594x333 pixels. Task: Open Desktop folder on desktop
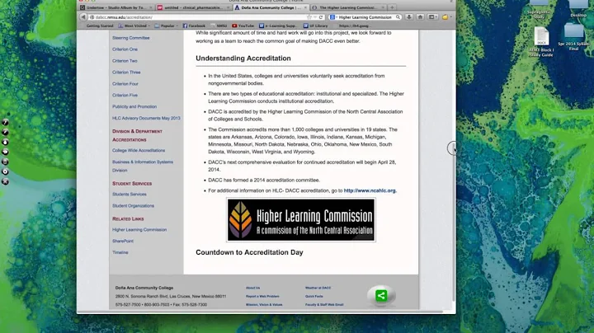tap(578, 8)
